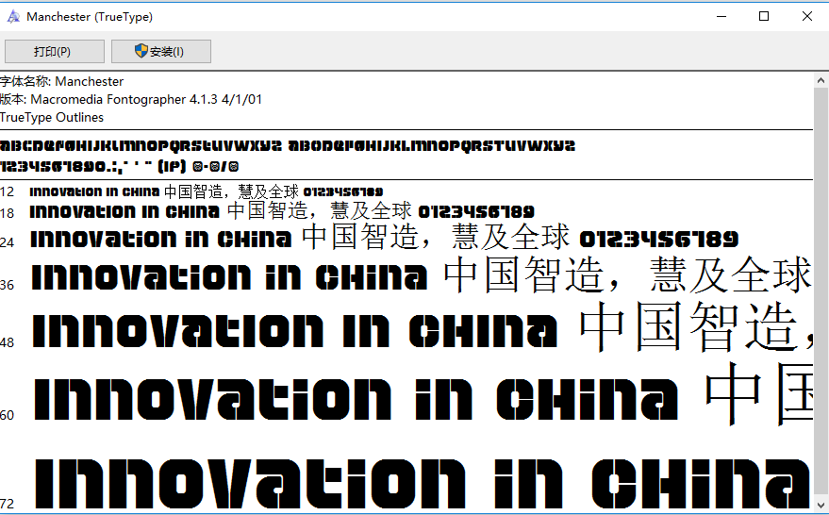Click the size label '18'

coord(7,213)
